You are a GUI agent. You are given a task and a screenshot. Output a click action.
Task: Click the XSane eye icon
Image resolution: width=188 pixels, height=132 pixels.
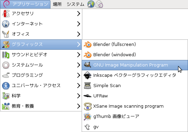click(87, 106)
